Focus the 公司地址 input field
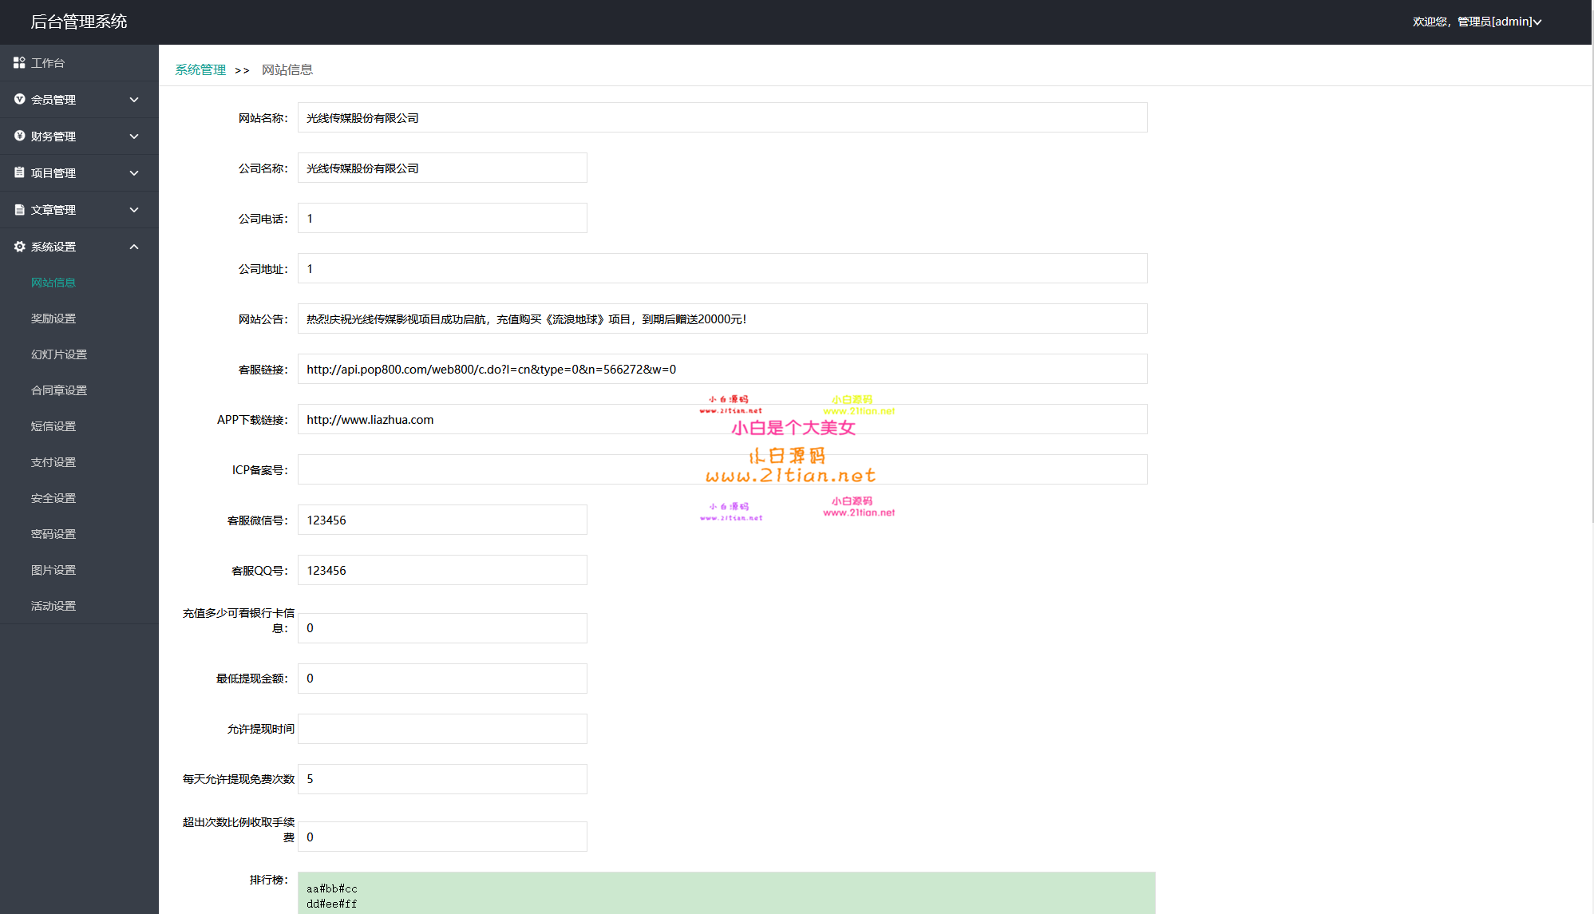The height and width of the screenshot is (914, 1594). [722, 268]
